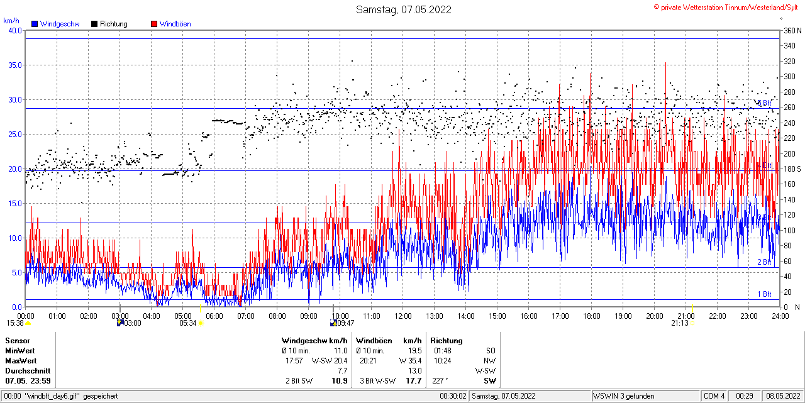Click the 2 Bft SW reading
805x403 pixels.
299,381
